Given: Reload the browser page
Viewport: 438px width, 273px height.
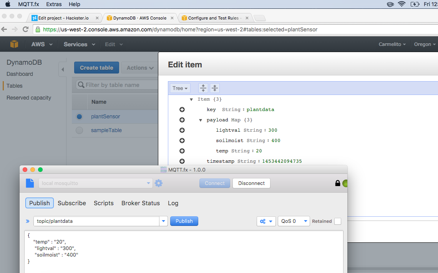Looking at the screenshot, I should pos(26,29).
